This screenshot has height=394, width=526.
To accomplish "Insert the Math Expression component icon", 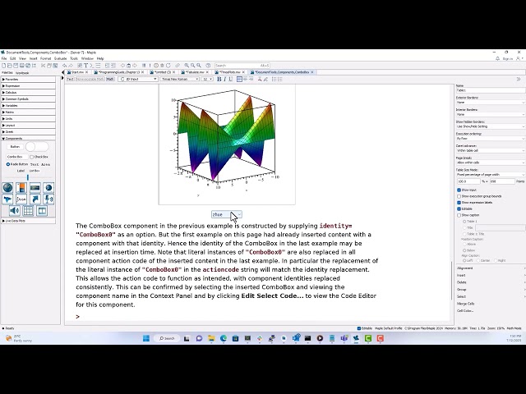I will pyautogui.click(x=21, y=199).
